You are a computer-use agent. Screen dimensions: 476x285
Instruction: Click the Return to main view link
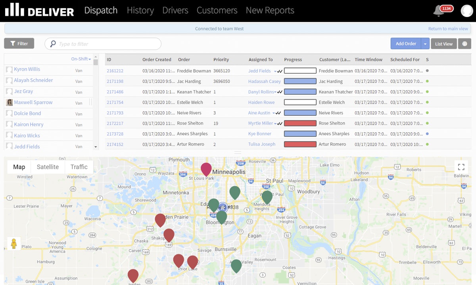448,29
